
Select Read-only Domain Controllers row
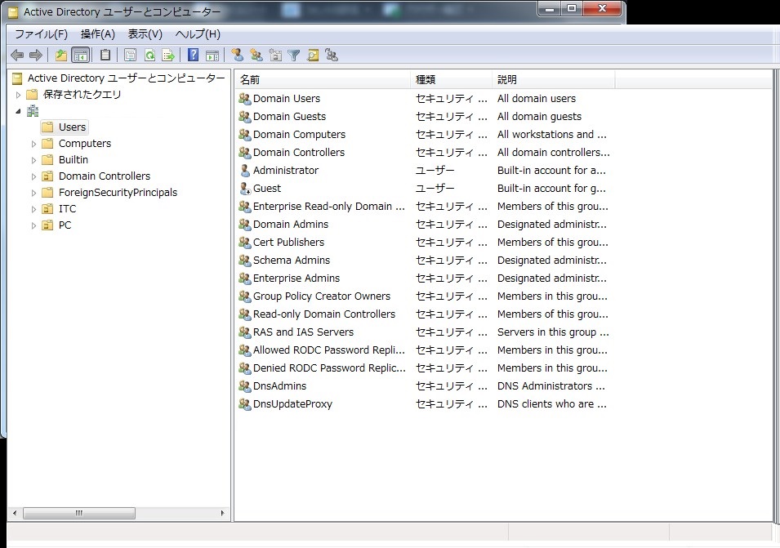point(425,314)
